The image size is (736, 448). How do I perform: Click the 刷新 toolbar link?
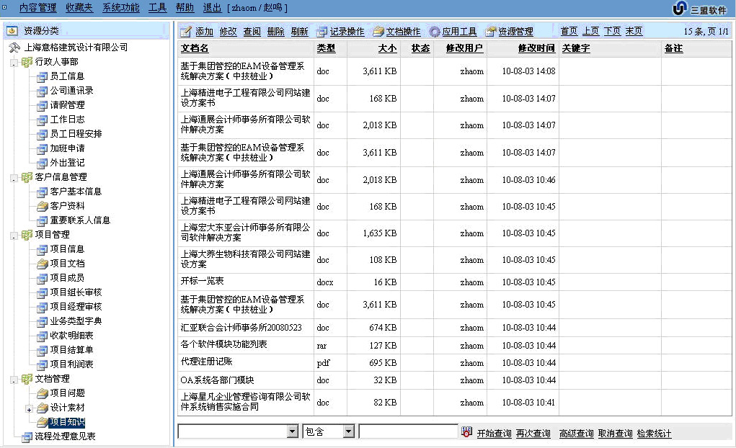point(299,32)
